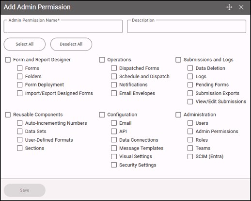Viewport: 251px width, 201px height.
Task: Click the disabled Save button
Action: [x=25, y=190]
